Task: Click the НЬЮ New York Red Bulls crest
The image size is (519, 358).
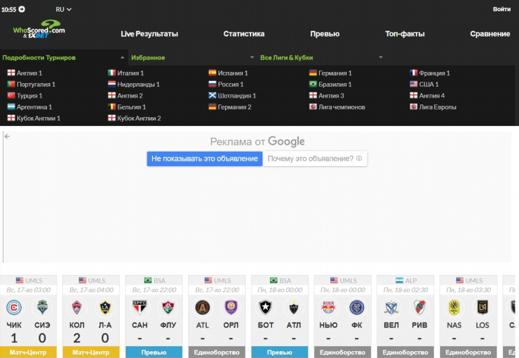Action: [x=328, y=307]
